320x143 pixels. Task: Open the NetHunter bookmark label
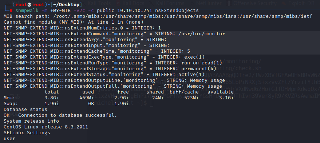pyautogui.click(x=209, y=3)
